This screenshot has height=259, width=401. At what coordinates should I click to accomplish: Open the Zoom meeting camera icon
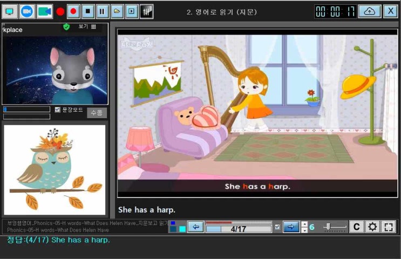[x=27, y=11]
